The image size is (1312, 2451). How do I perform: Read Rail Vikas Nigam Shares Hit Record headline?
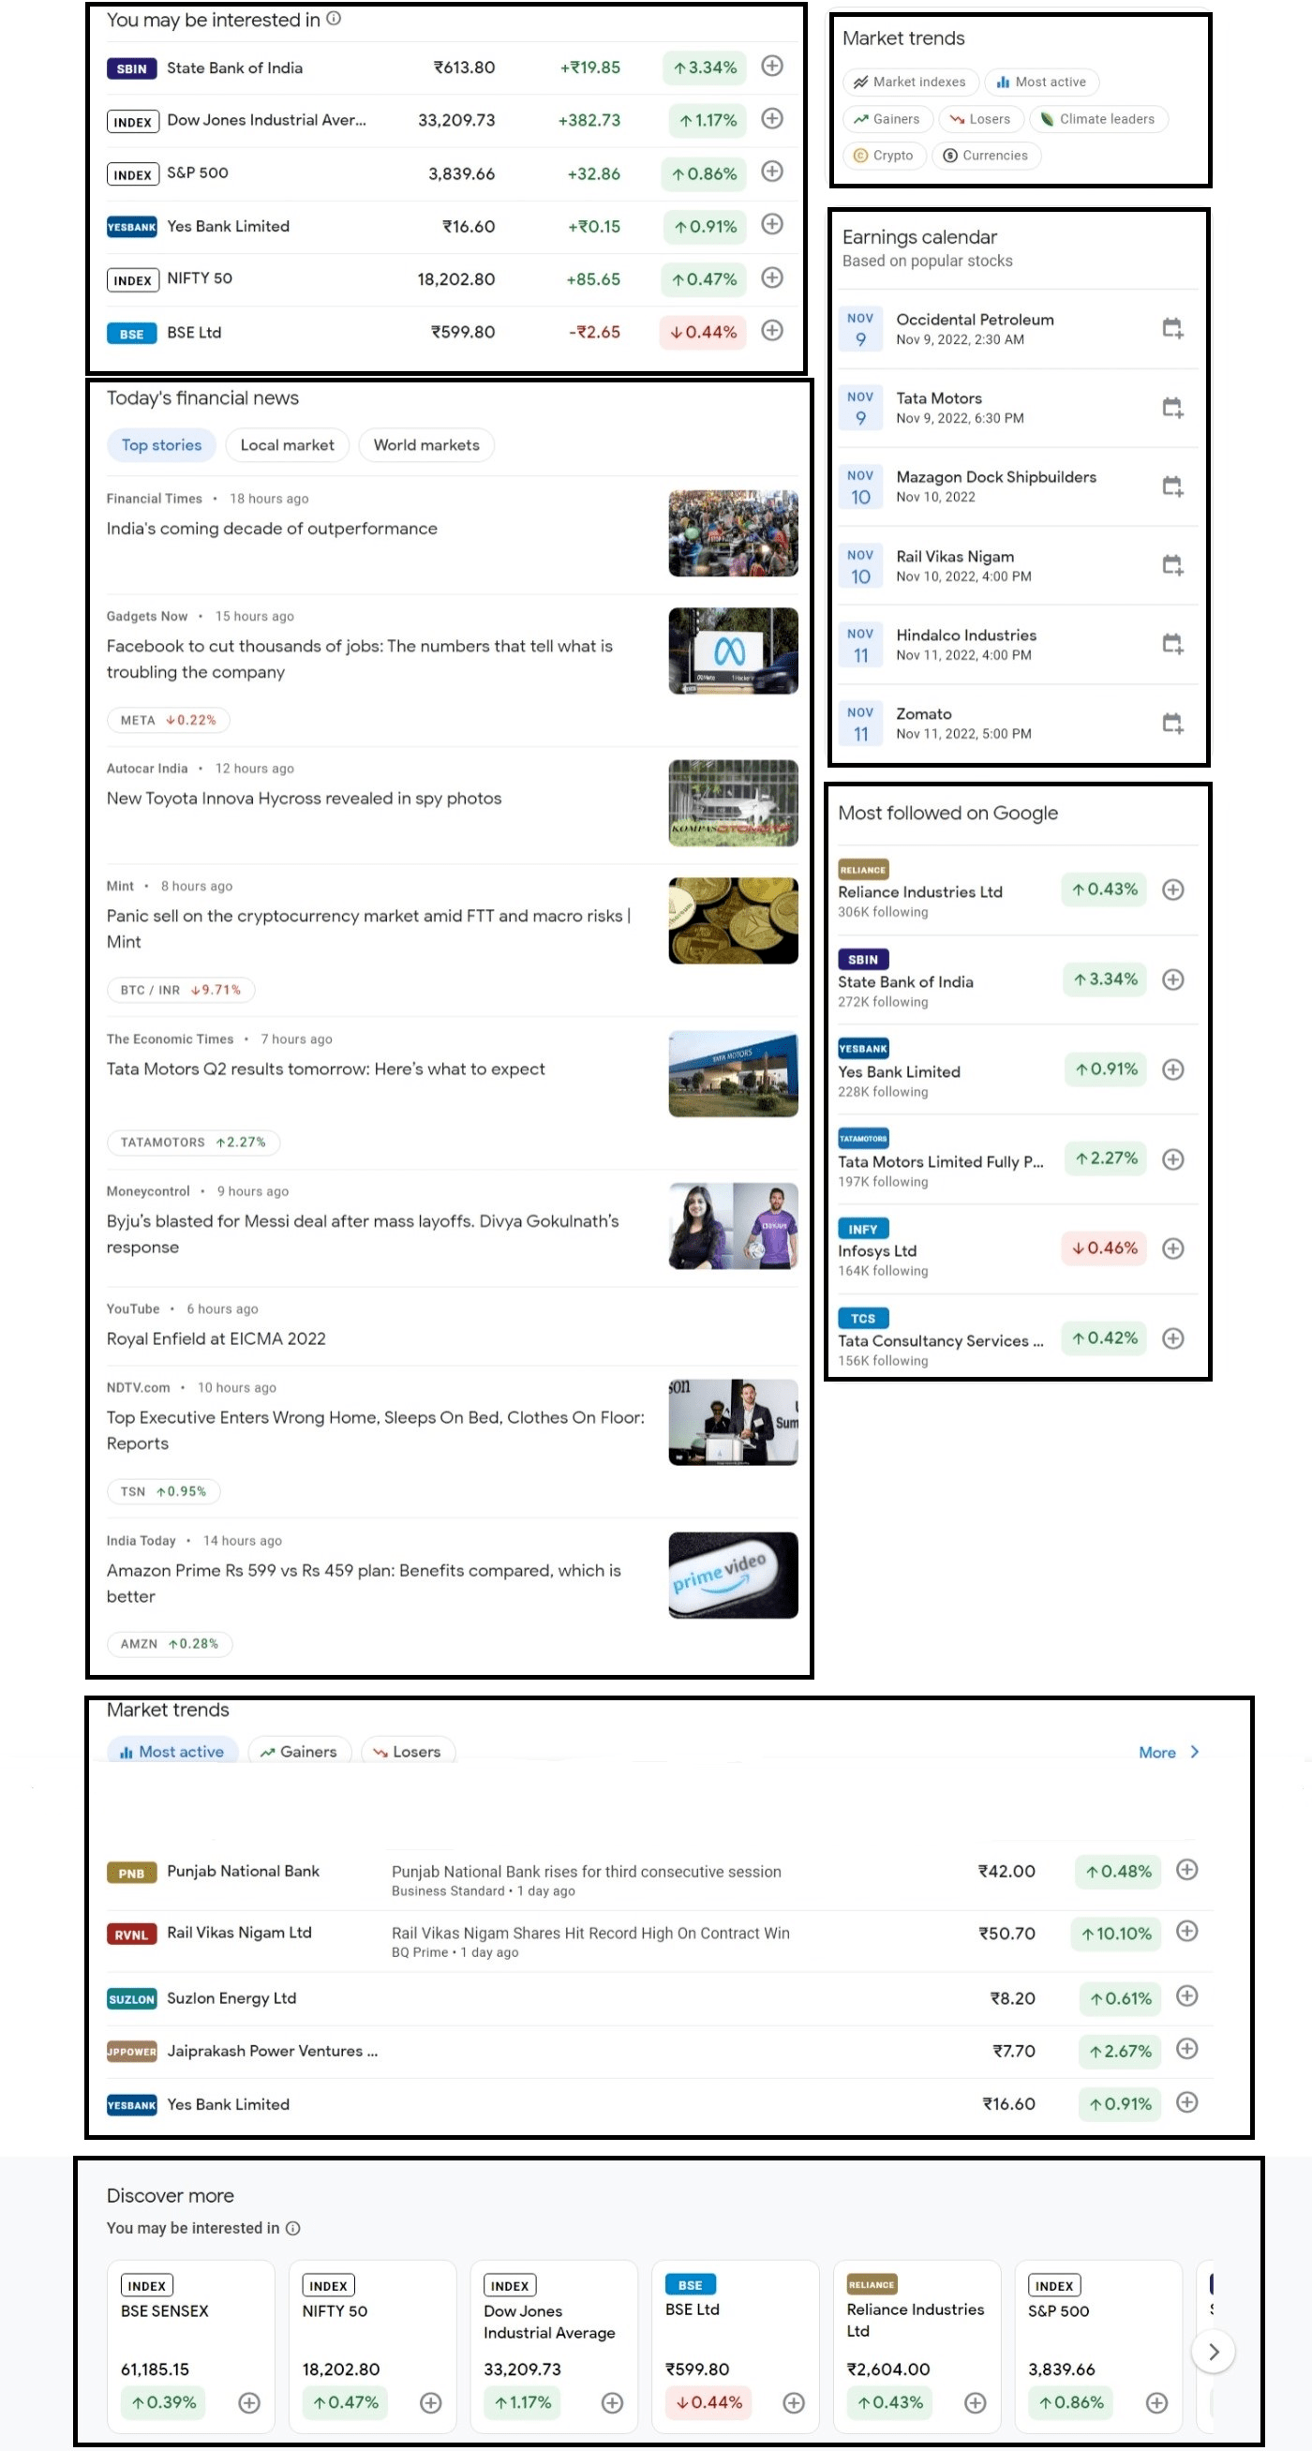590,1934
